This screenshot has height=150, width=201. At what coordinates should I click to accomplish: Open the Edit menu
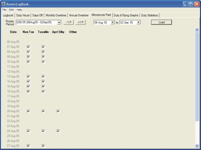(x=11, y=10)
